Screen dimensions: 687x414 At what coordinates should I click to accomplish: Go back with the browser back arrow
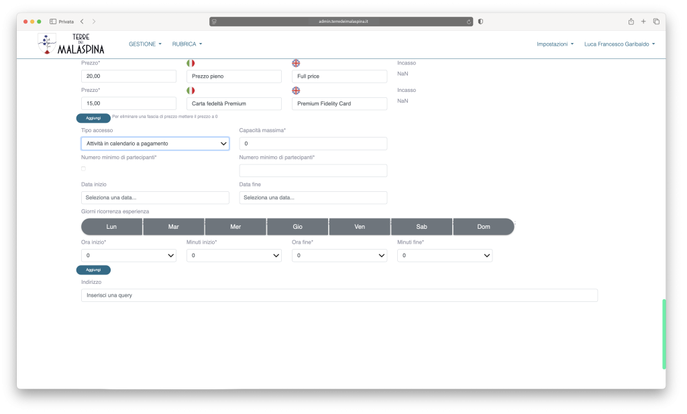point(82,21)
